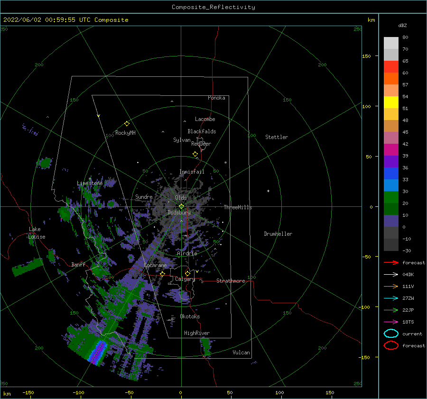The image size is (427, 399).
Task: Click the radar-center yellow diamond near Olds
Action: coord(181,206)
